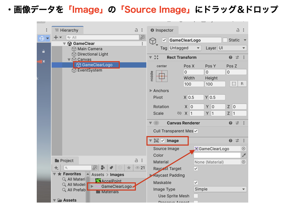Screen dimensions: 285x214
Task: Expand the Anchors section
Action: [x=151, y=91]
